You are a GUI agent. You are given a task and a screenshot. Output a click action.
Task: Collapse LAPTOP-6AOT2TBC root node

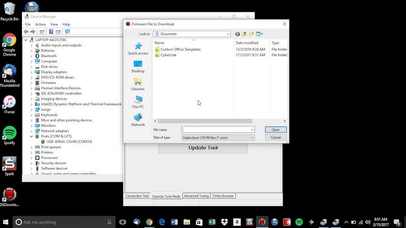tap(26, 40)
